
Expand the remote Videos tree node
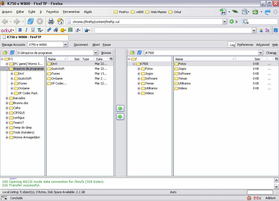point(139,93)
